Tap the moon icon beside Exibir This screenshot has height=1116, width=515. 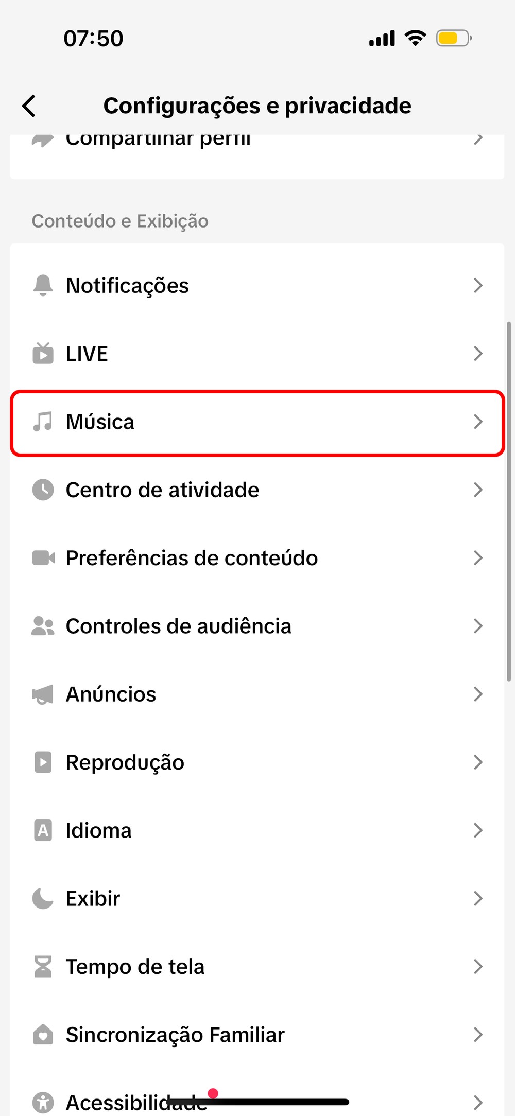click(43, 898)
